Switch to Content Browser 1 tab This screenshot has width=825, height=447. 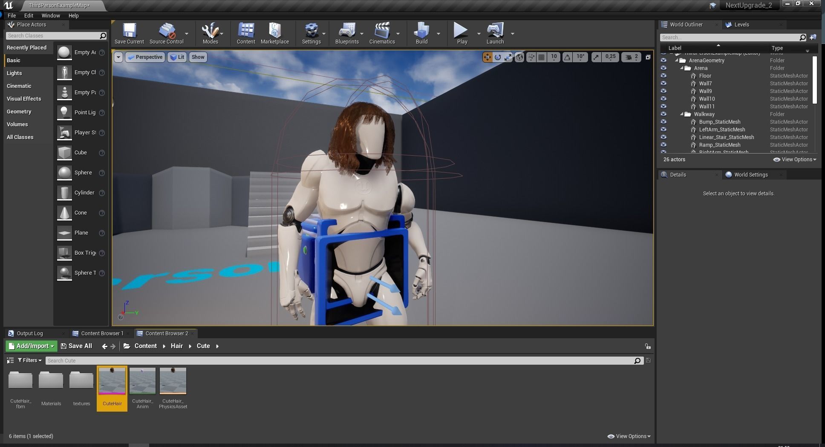pyautogui.click(x=102, y=334)
